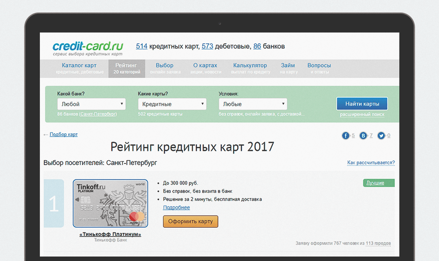This screenshot has width=439, height=261.
Task: Open the Калькулятор menu item
Action: [x=250, y=68]
